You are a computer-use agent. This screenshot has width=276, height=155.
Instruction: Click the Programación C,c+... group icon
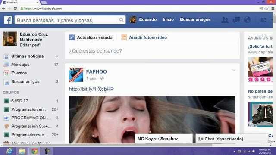(6, 126)
